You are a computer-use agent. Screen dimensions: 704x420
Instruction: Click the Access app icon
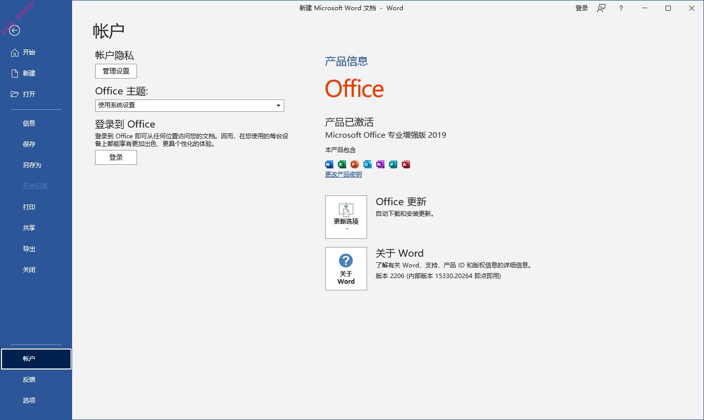(x=406, y=164)
